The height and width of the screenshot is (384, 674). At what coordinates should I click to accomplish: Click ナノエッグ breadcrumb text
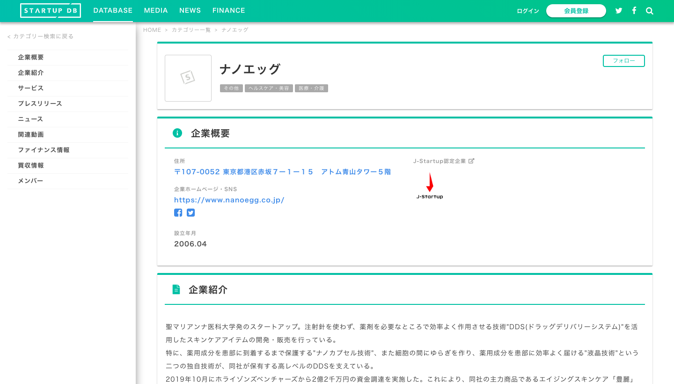coord(234,30)
